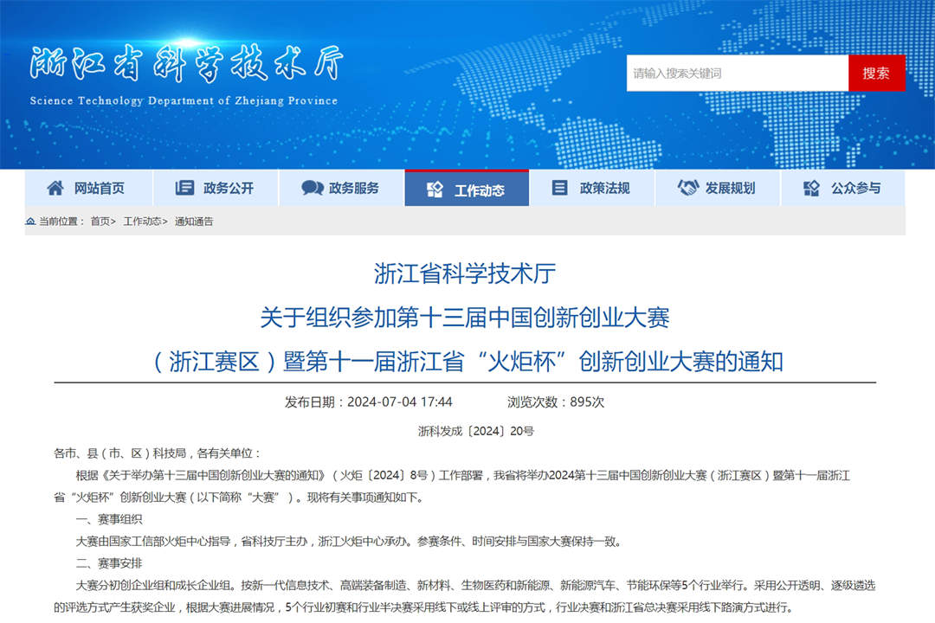
Task: Click the icon beside 工作动态 tab
Action: 435,189
